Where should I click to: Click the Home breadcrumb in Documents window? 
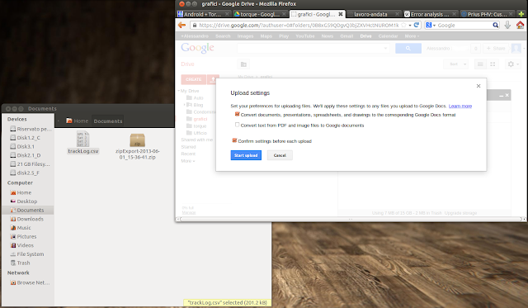coord(78,121)
